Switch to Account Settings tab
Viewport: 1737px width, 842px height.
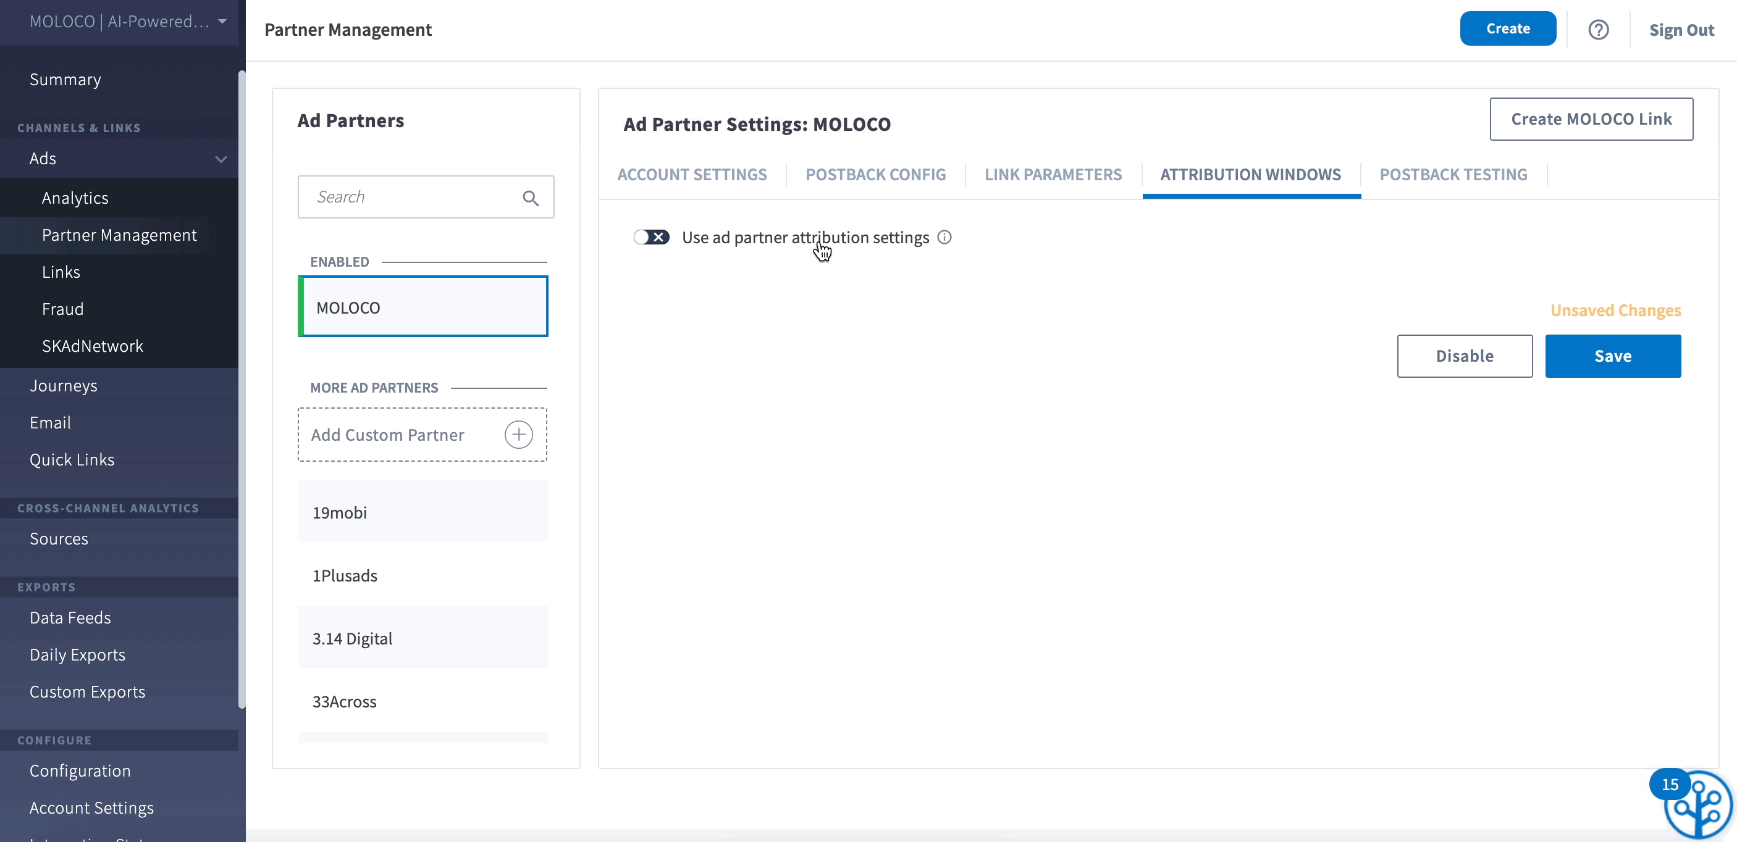coord(692,175)
